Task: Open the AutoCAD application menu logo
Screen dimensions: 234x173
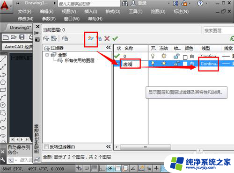Action: click(x=5, y=6)
